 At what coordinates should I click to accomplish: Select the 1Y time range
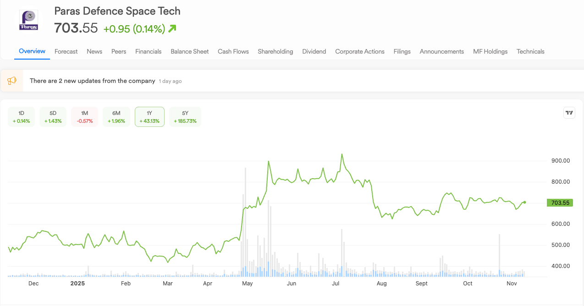(149, 117)
